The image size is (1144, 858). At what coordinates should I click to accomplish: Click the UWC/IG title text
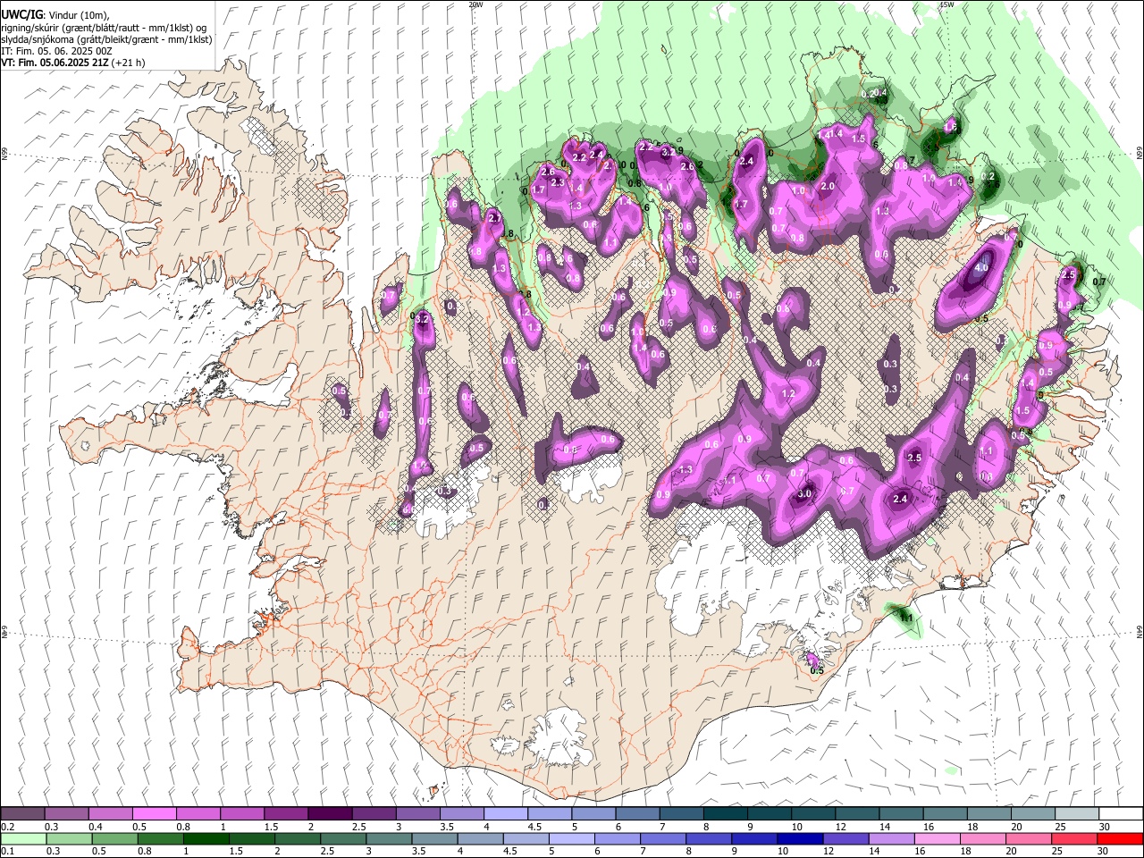point(21,14)
